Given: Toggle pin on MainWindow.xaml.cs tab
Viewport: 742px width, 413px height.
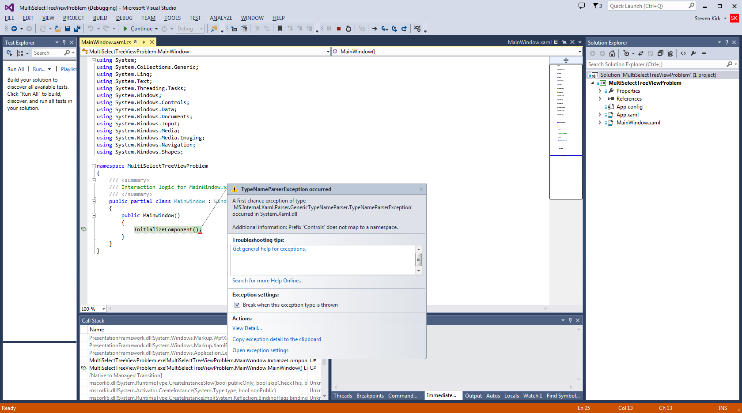Looking at the screenshot, I should [144, 42].
